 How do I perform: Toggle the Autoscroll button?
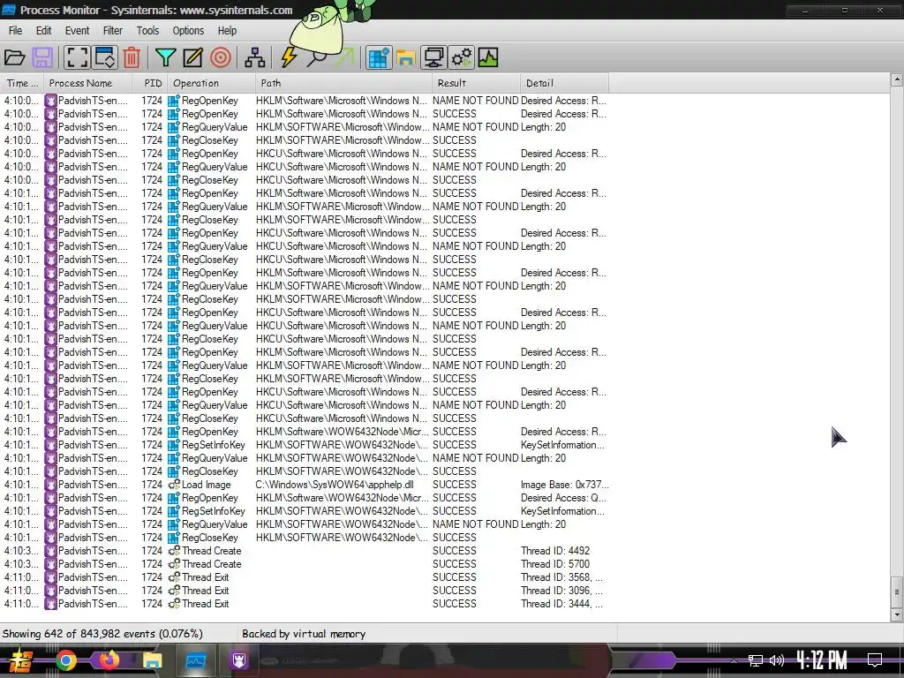(x=106, y=57)
